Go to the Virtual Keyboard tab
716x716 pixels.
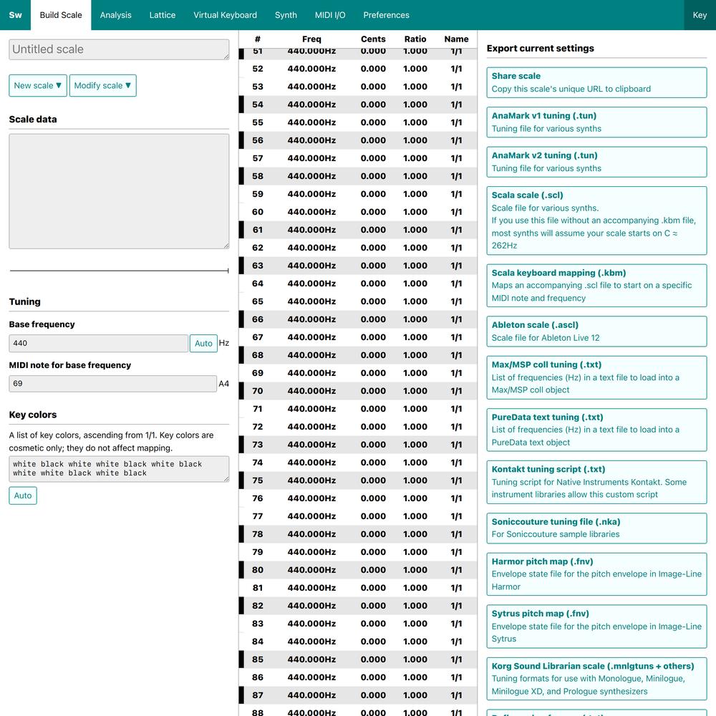(225, 15)
